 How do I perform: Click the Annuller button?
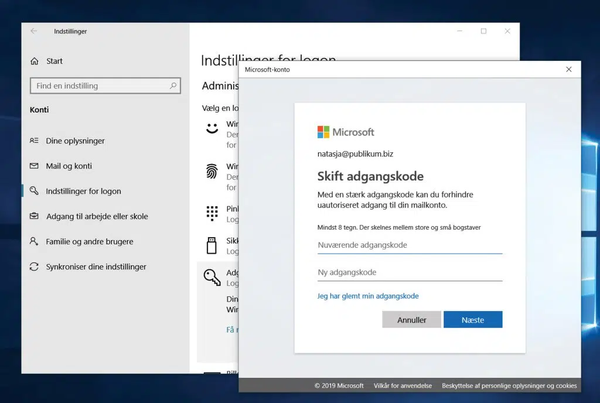click(x=412, y=320)
